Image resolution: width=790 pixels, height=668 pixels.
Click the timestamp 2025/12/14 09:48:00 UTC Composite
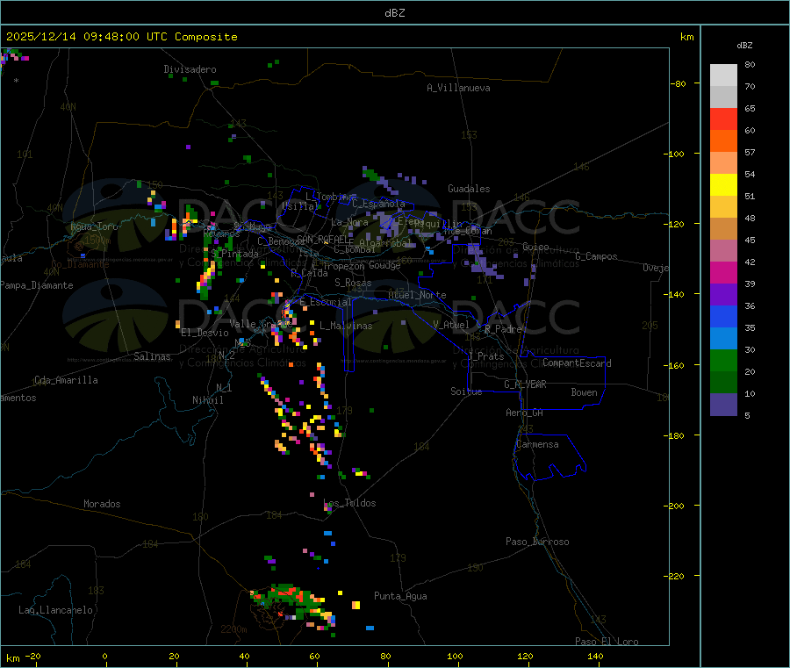[121, 37]
